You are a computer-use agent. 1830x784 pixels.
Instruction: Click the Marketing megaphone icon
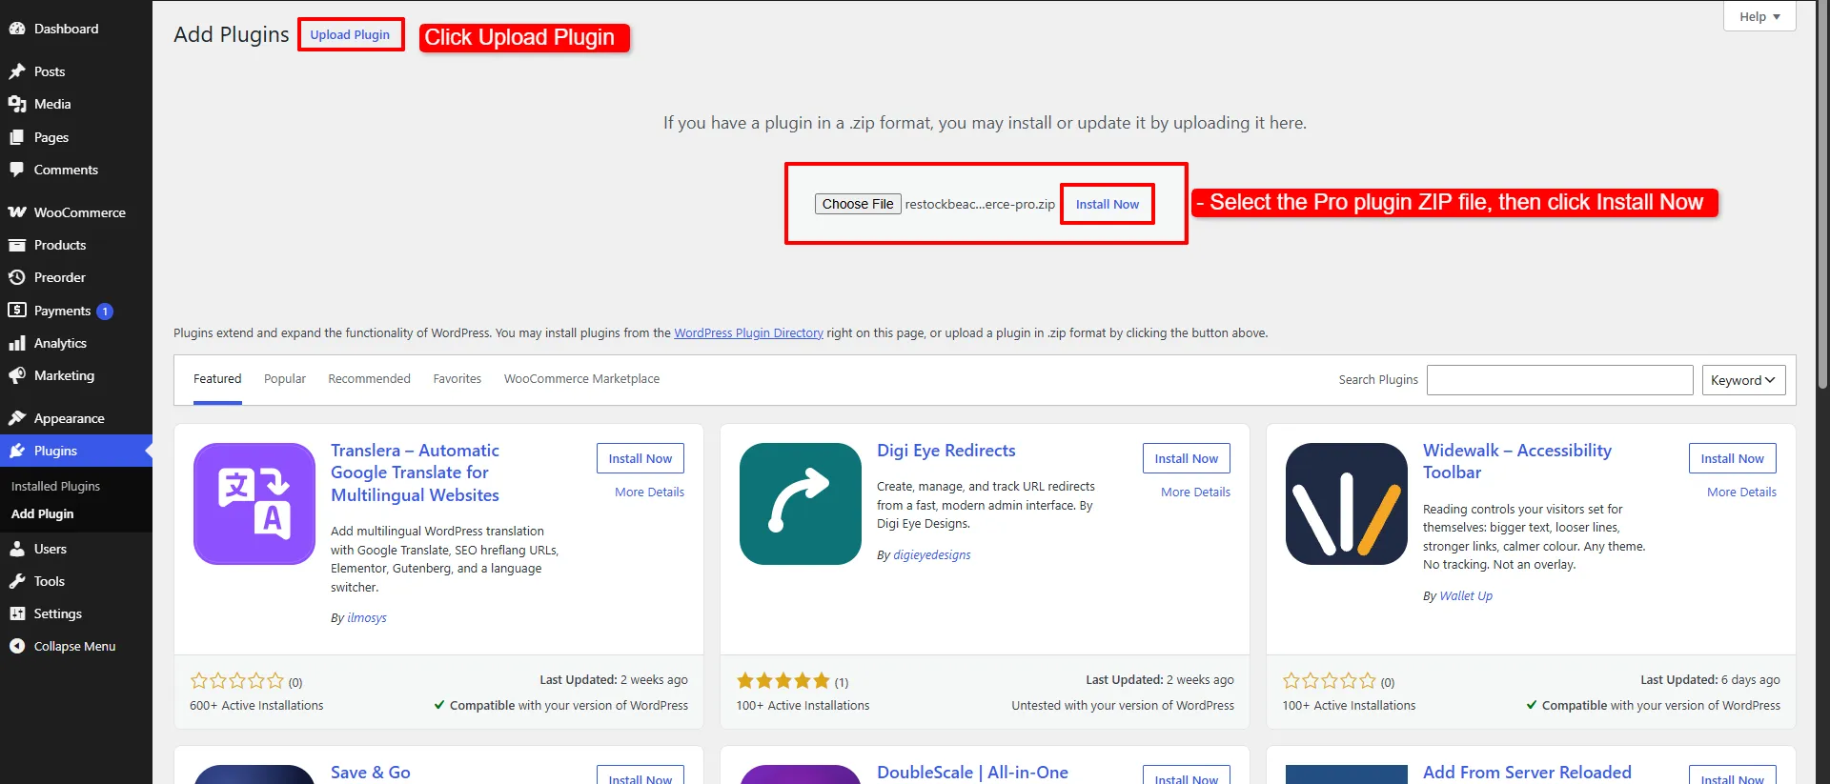[x=17, y=375]
